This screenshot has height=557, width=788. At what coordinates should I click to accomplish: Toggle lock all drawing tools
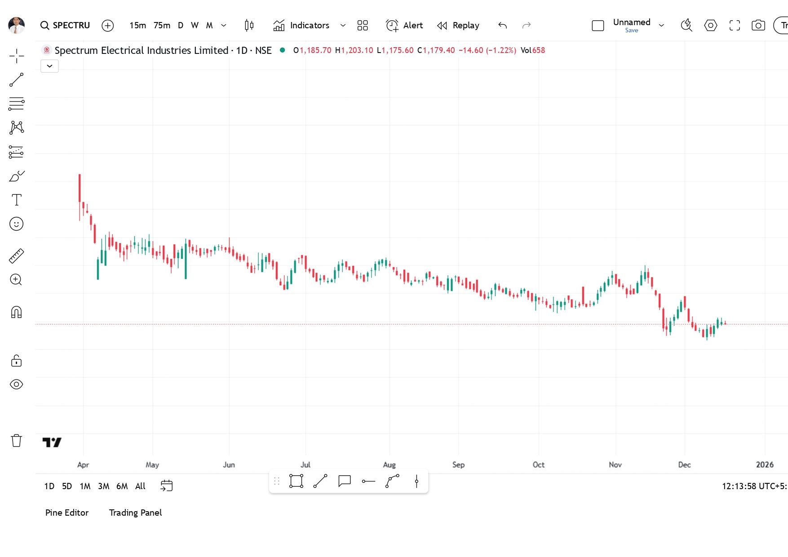(x=17, y=361)
